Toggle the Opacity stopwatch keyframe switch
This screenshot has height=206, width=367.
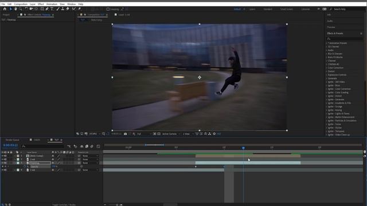(25, 167)
